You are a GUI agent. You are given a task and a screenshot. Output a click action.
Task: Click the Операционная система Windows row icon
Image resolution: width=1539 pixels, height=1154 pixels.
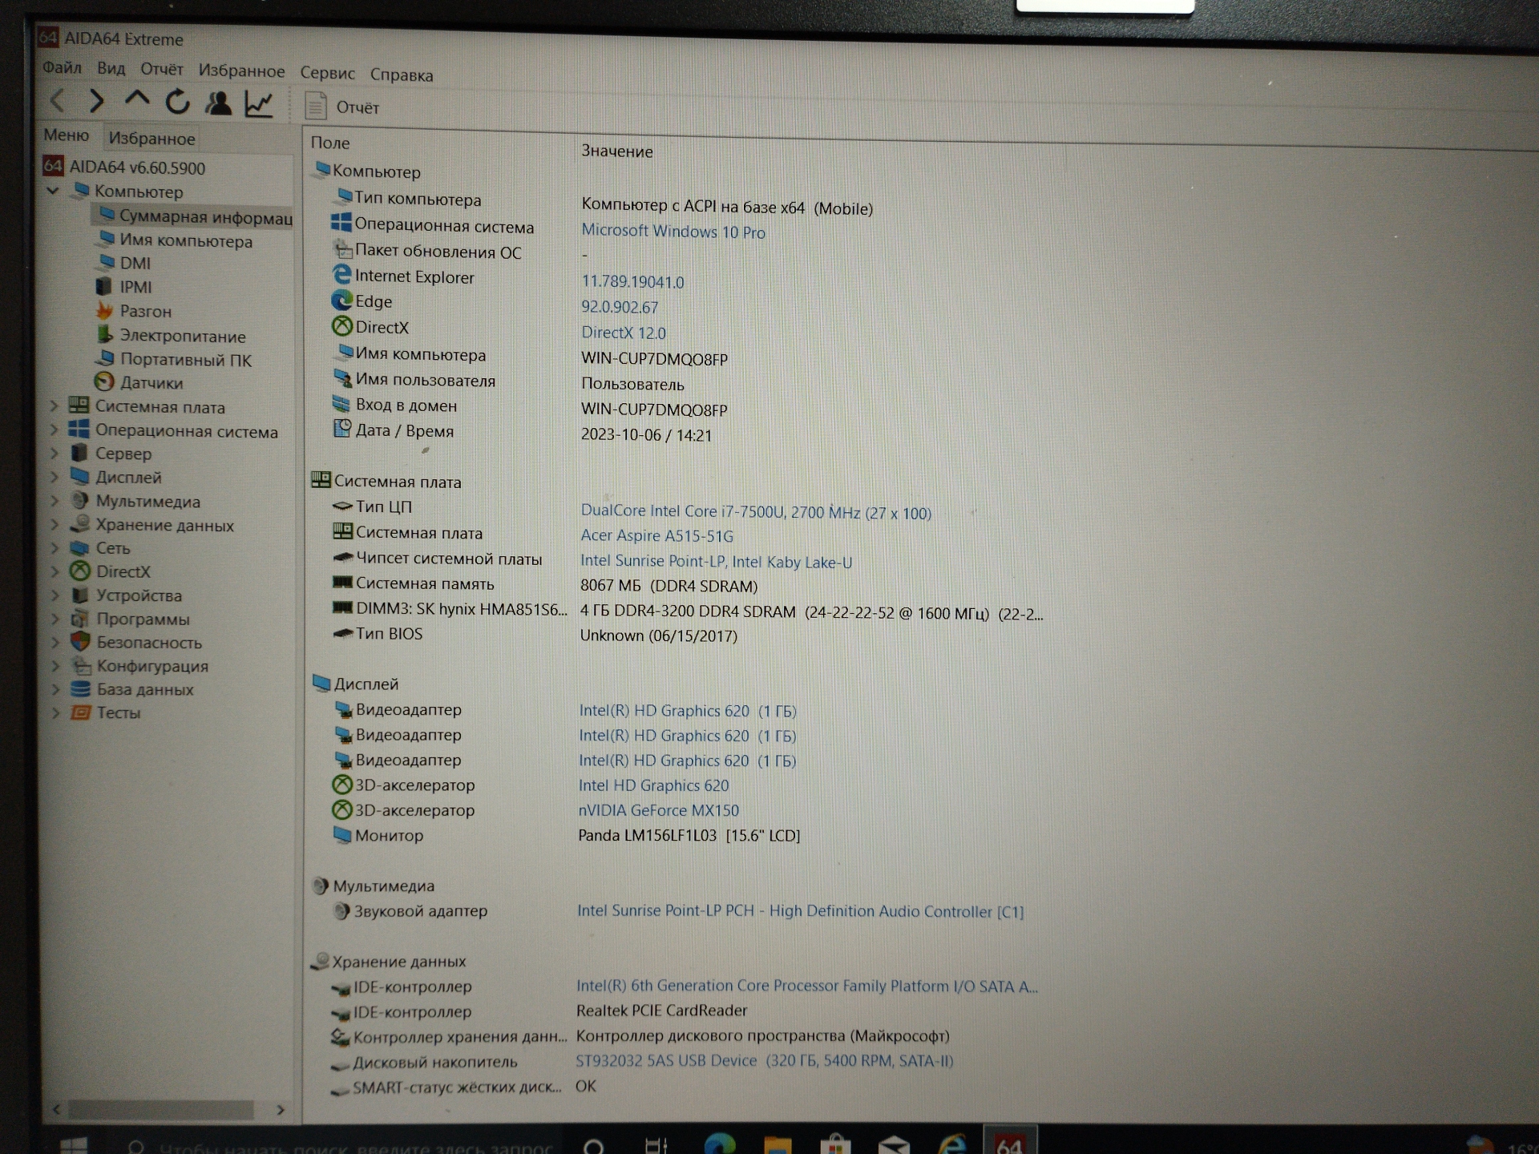(x=341, y=224)
